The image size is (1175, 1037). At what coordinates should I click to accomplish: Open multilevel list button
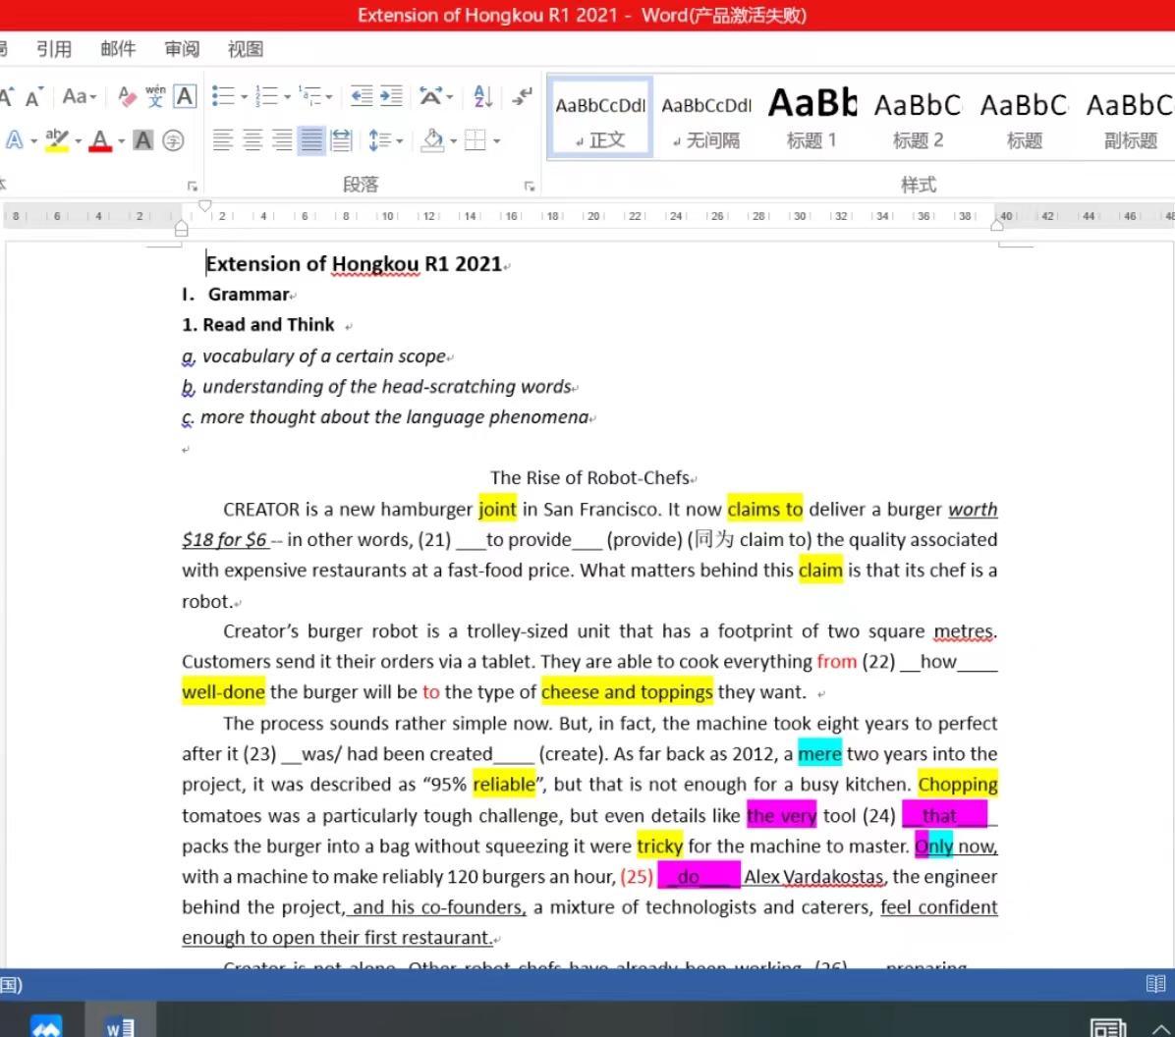point(310,96)
